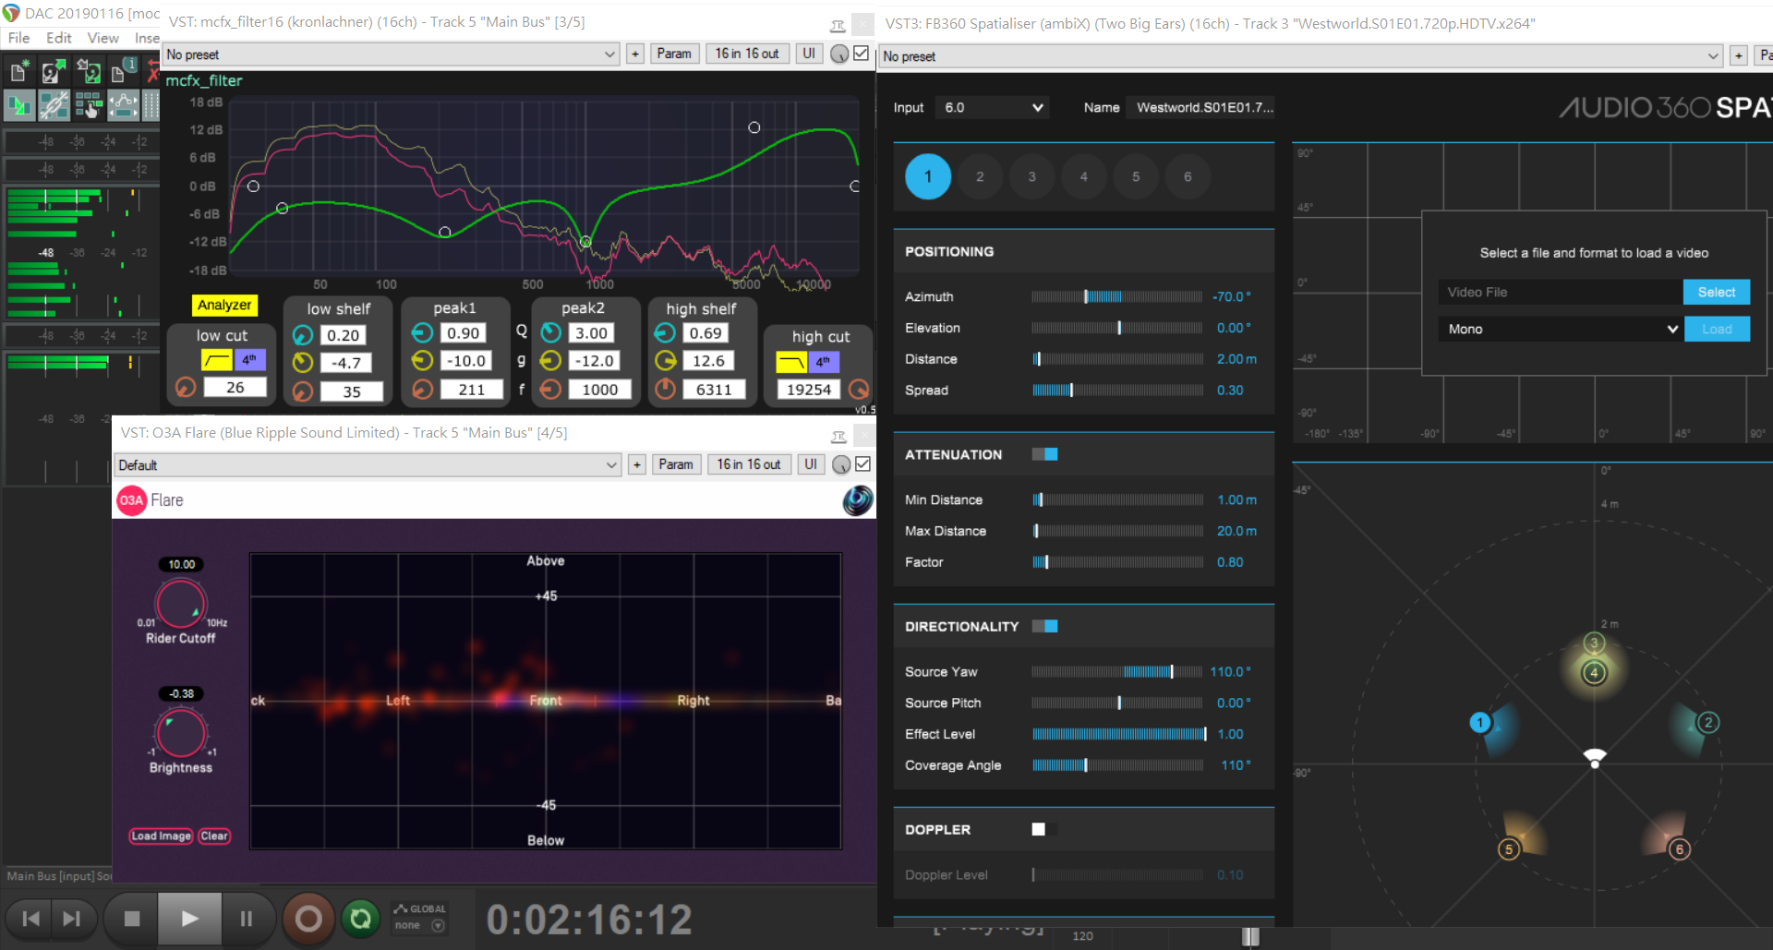Toggle the bypass checkbox in mcfx_filter window
The height and width of the screenshot is (950, 1773).
[x=862, y=54]
